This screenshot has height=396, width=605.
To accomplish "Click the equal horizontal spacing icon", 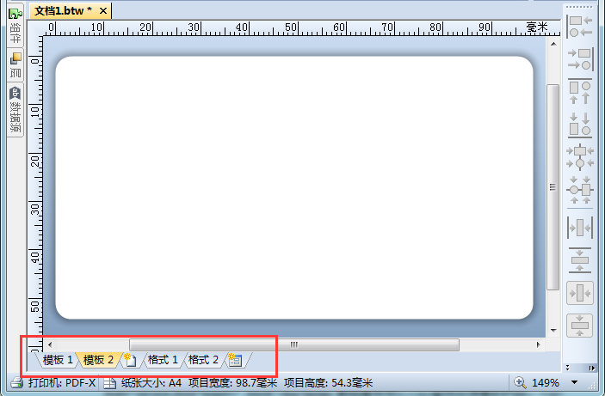I will point(580,228).
